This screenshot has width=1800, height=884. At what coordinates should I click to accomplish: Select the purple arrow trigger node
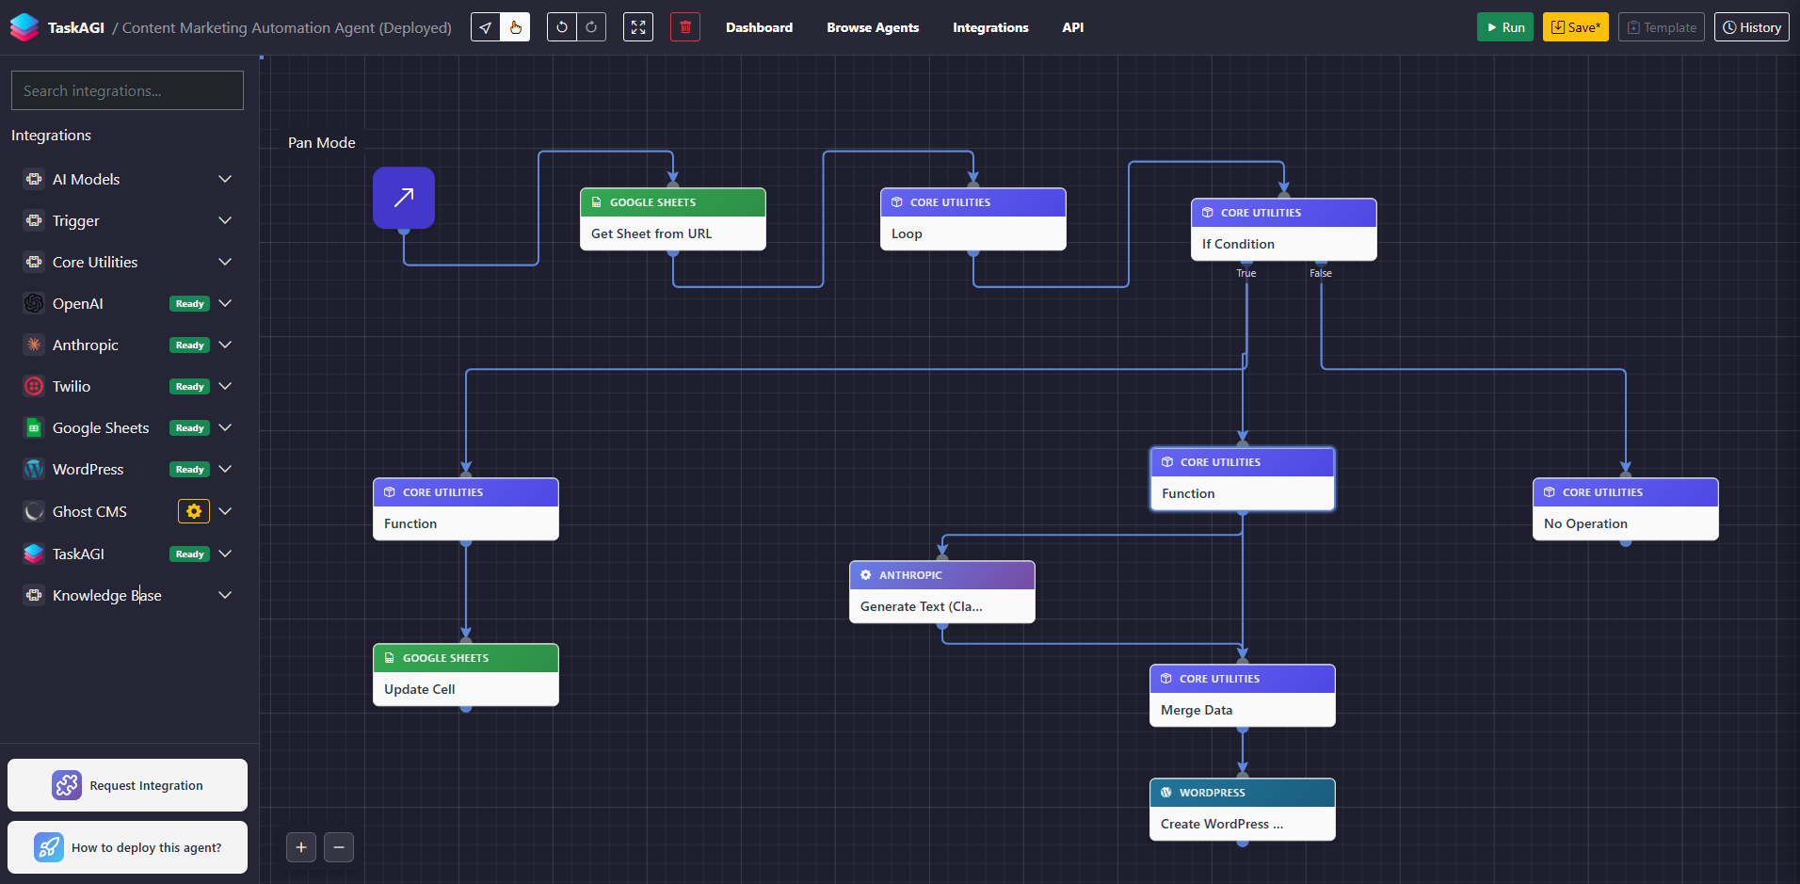(x=404, y=198)
